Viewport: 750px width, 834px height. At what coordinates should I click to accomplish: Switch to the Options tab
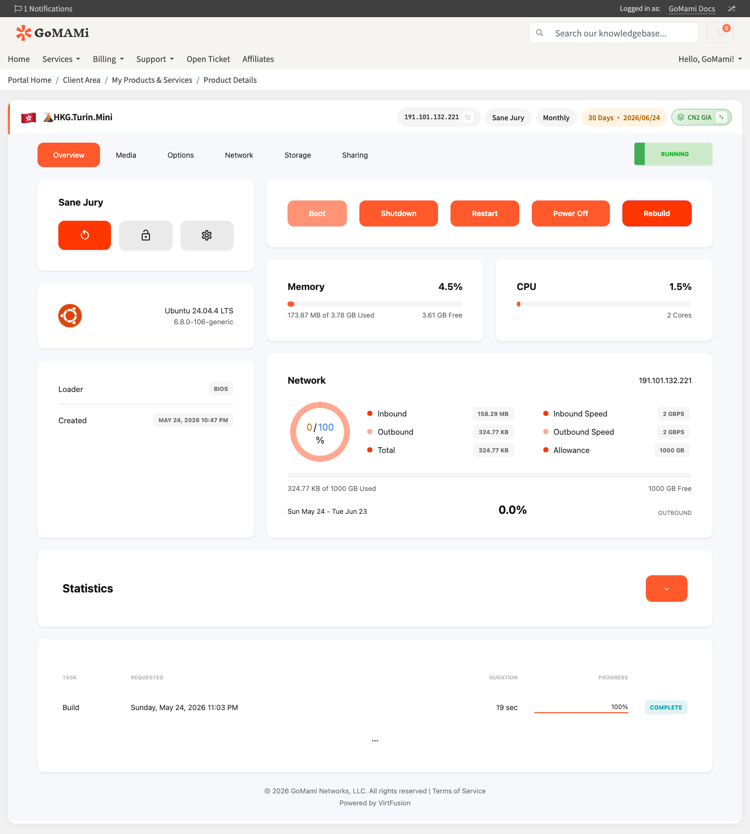181,155
